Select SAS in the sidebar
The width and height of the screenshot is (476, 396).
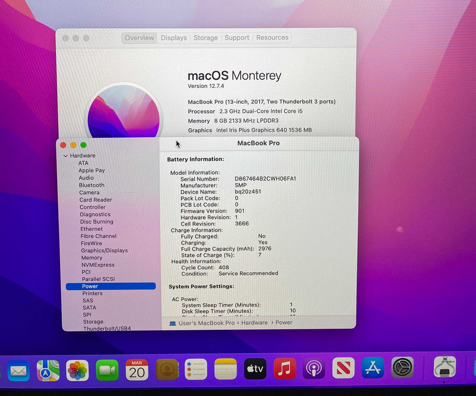coord(88,300)
